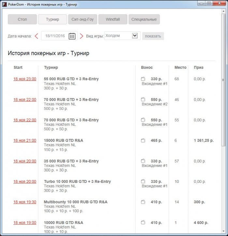The height and width of the screenshot is (236, 228).
Task: Click wallet icon in Turbo 10 000 RUB row
Action: [143, 181]
